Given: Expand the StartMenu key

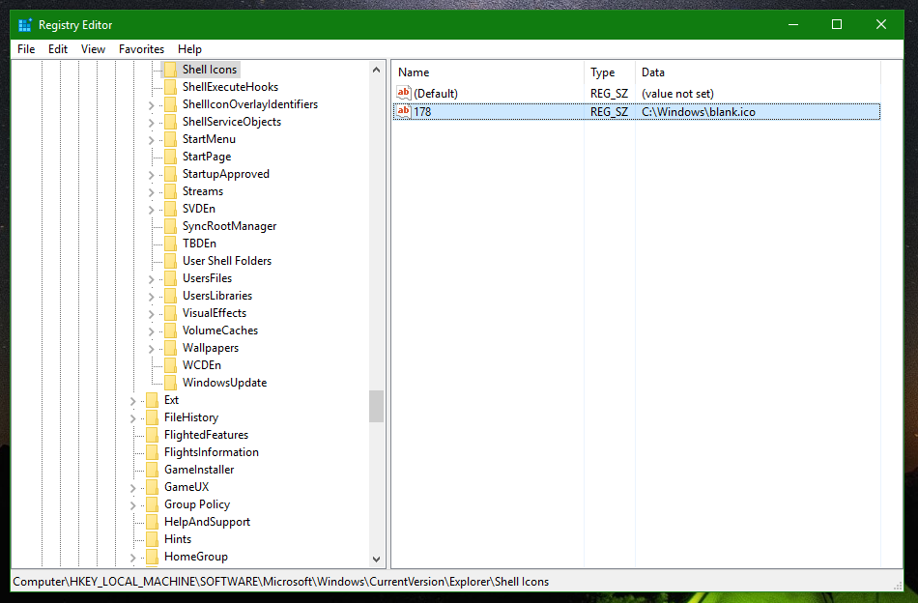Looking at the screenshot, I should pos(152,139).
